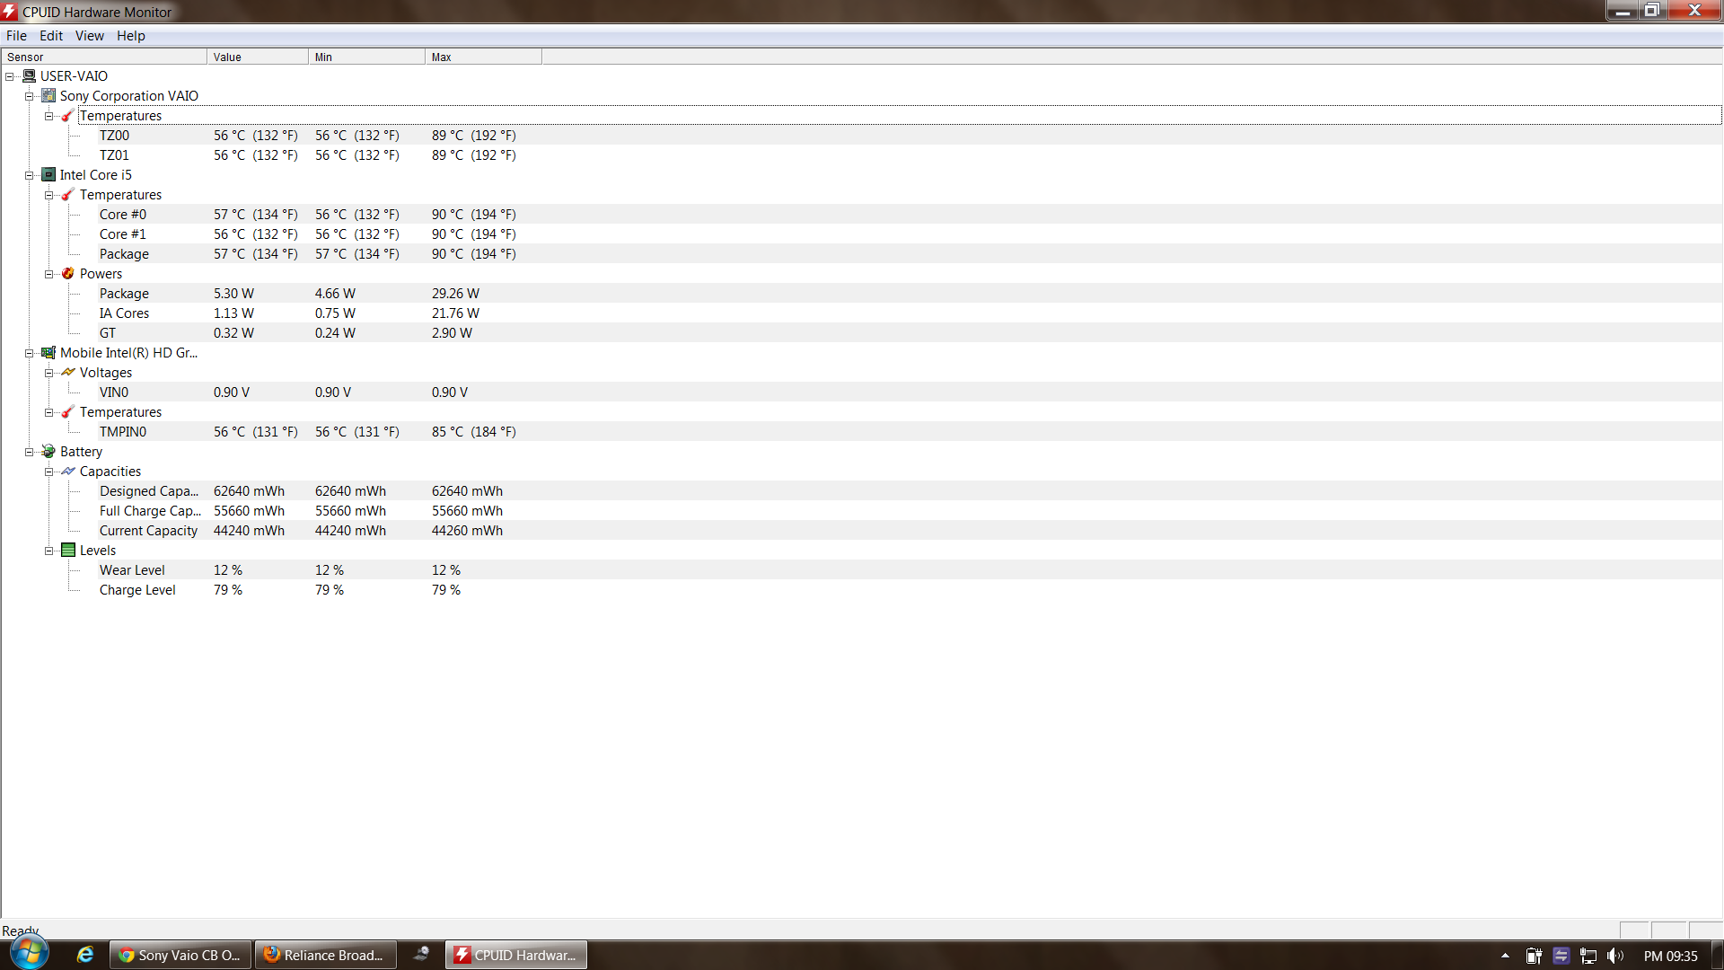Collapse the Intel Core i5 node
Image resolution: width=1724 pixels, height=970 pixels.
[30, 175]
